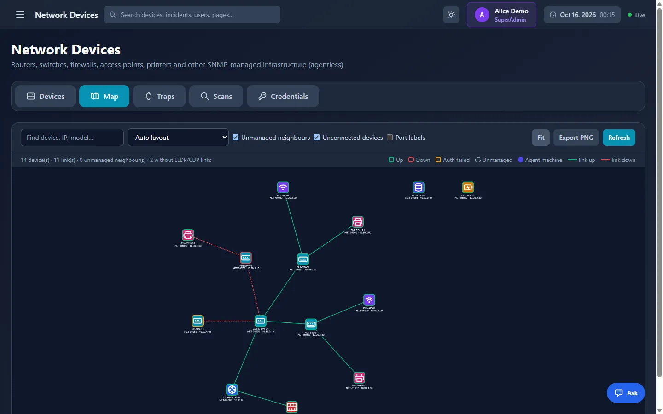The image size is (663, 414).
Task: Open the Auto layout dropdown
Action: point(178,138)
